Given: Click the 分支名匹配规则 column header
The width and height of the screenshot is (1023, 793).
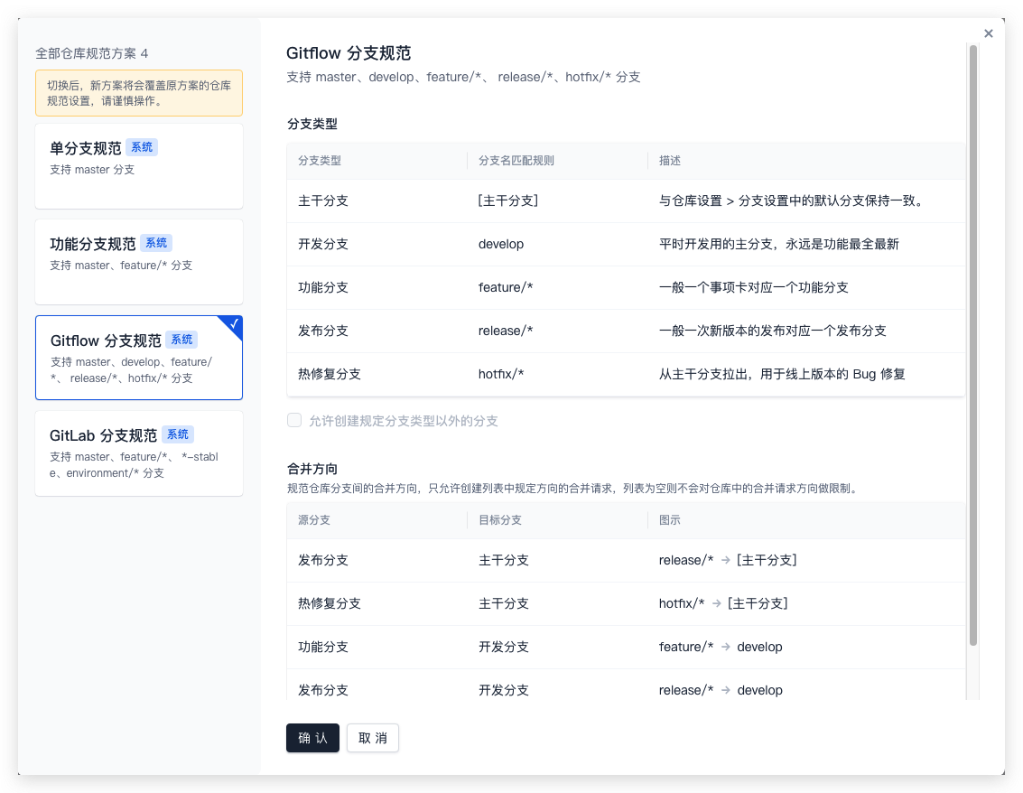Looking at the screenshot, I should [x=516, y=161].
